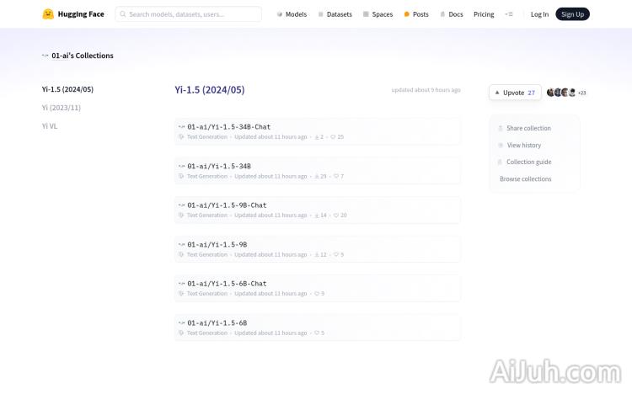Open View history of collection

tap(523, 145)
